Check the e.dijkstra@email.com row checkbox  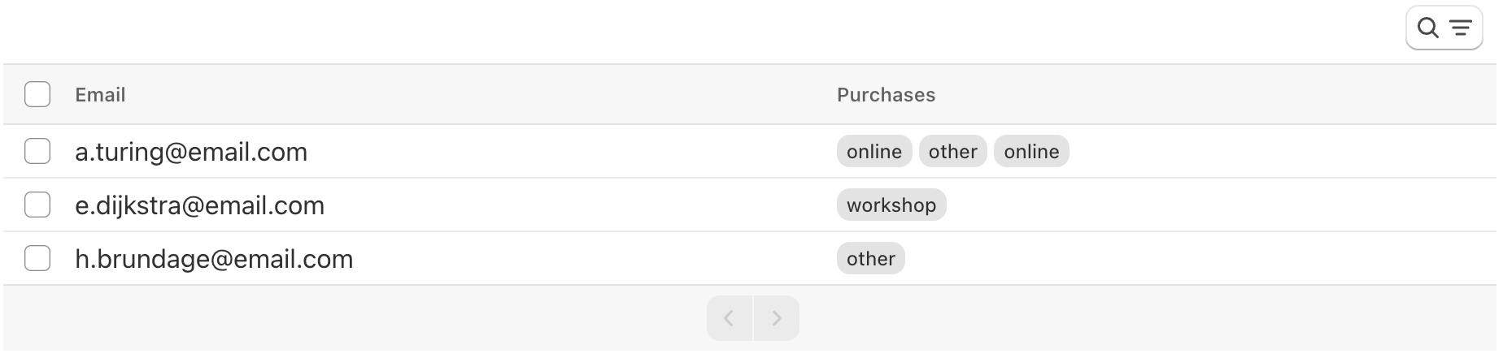(37, 205)
